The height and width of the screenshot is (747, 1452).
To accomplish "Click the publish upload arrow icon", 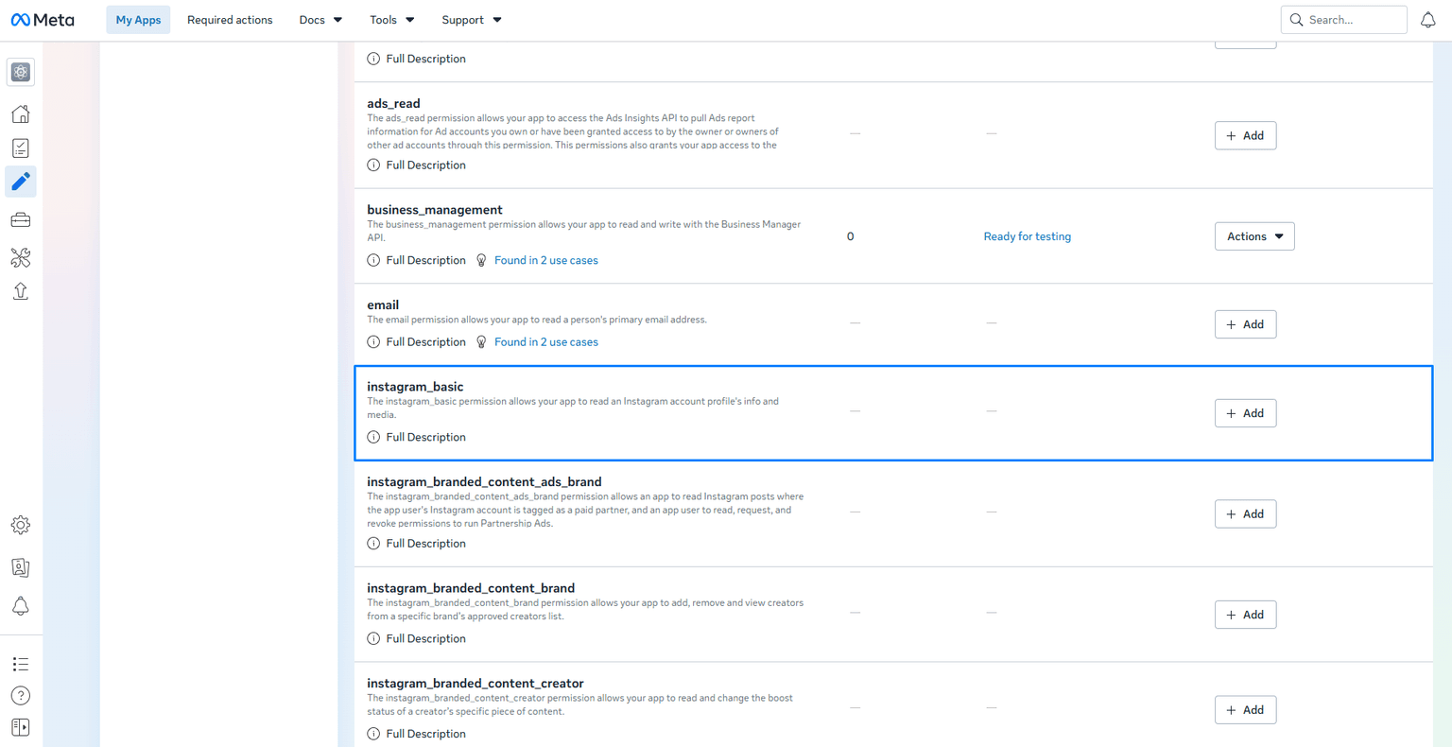I will pyautogui.click(x=21, y=291).
